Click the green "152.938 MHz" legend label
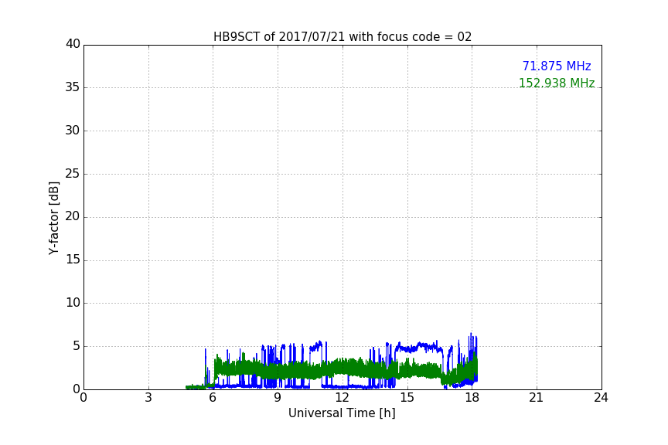Image resolution: width=668 pixels, height=445 pixels. coord(557,83)
